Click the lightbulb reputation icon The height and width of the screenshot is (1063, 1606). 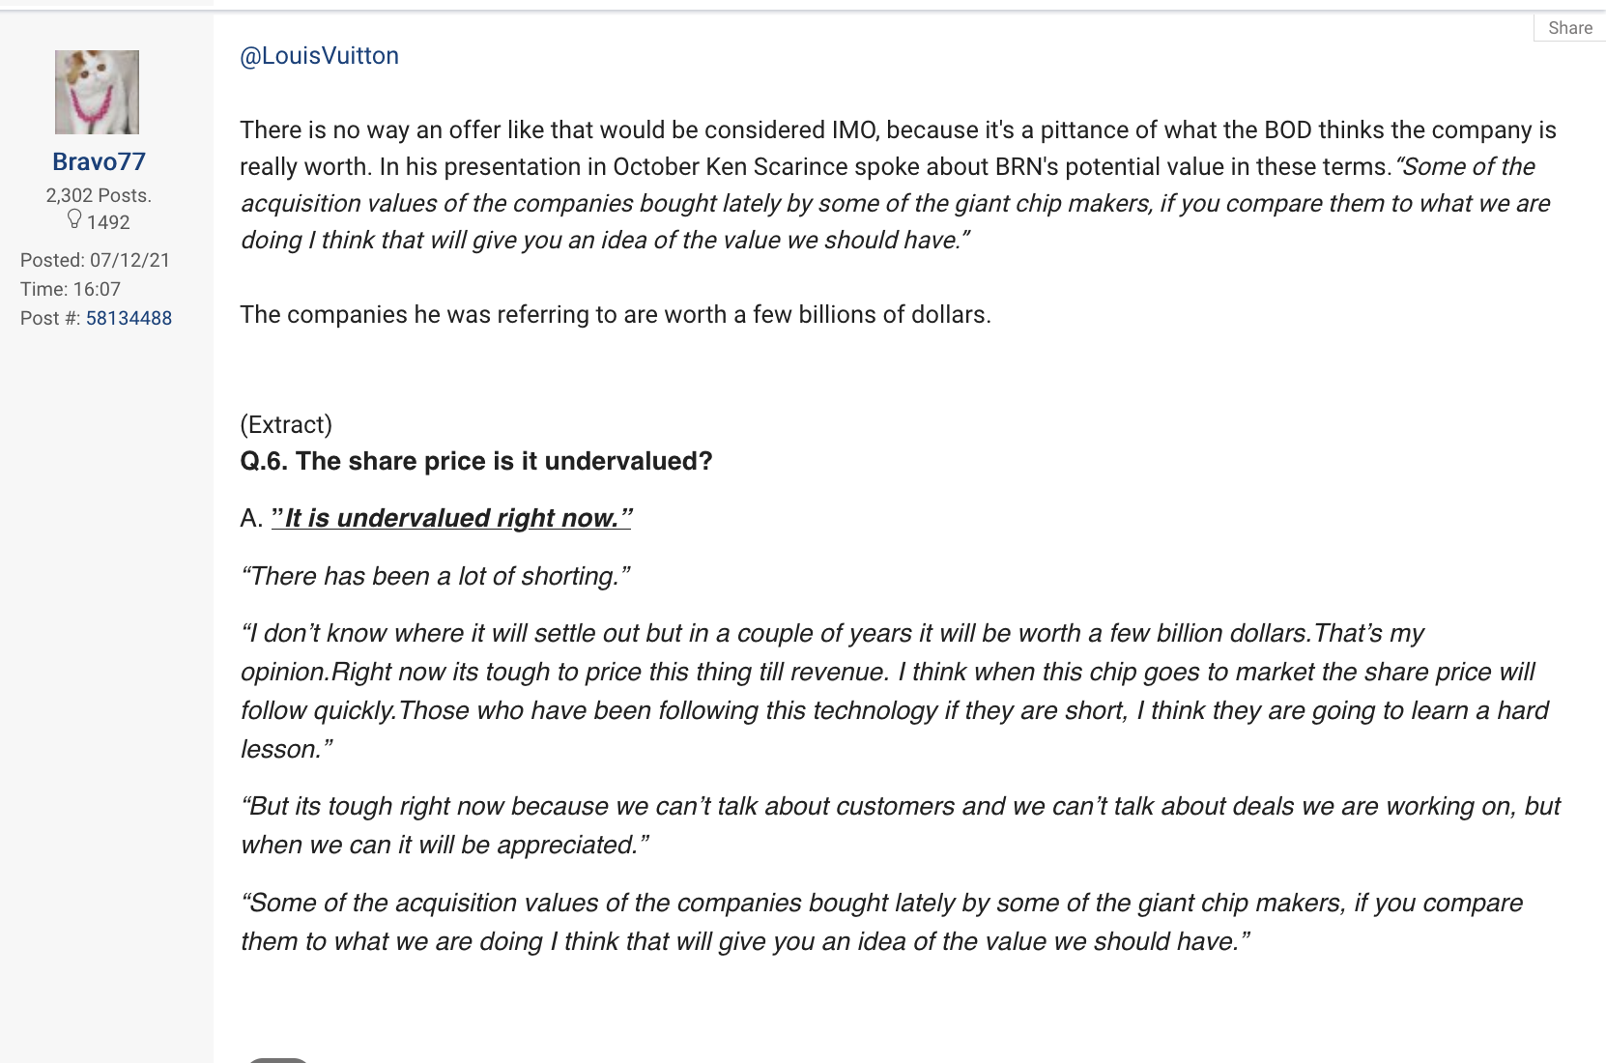tap(74, 220)
